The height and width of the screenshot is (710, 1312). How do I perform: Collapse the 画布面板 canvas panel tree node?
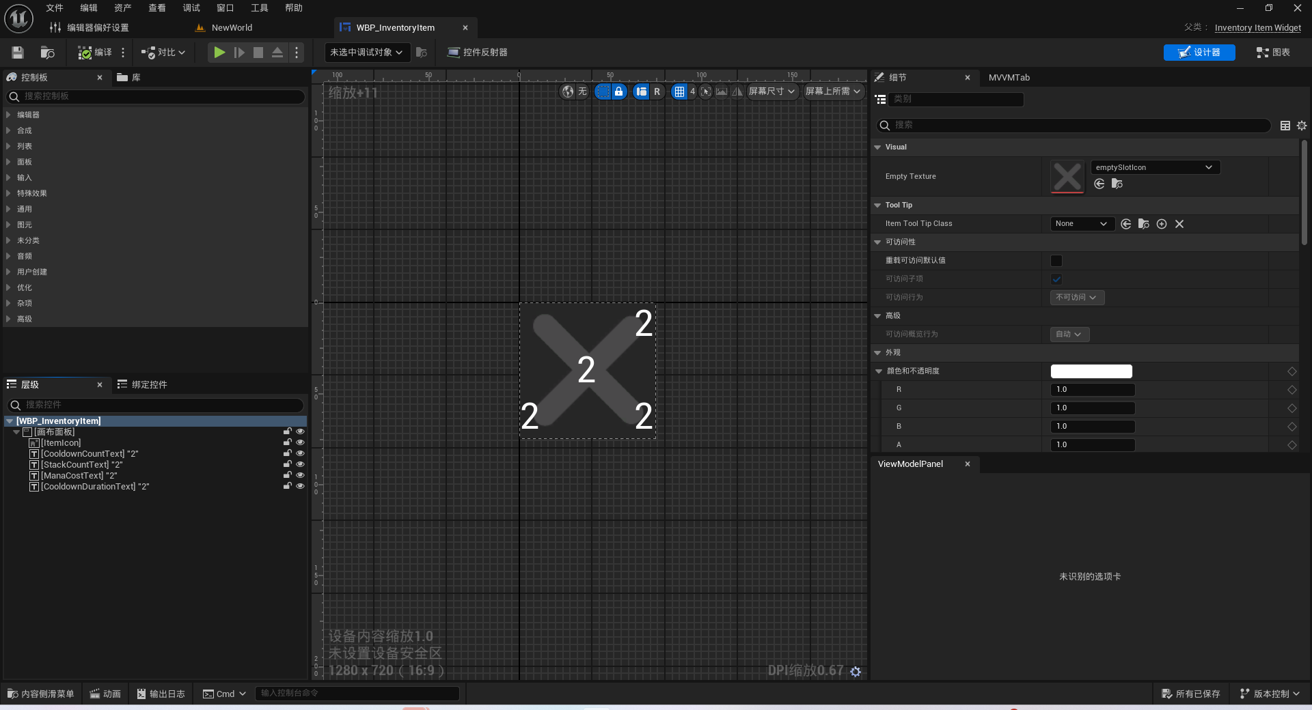(x=16, y=432)
